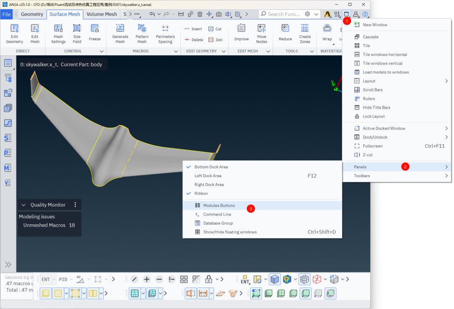Click the File button
This screenshot has width=454, height=309.
click(x=7, y=14)
